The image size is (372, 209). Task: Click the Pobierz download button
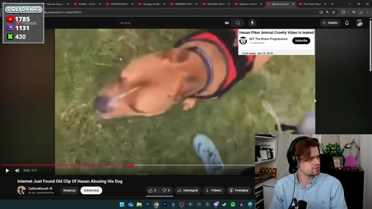214,190
